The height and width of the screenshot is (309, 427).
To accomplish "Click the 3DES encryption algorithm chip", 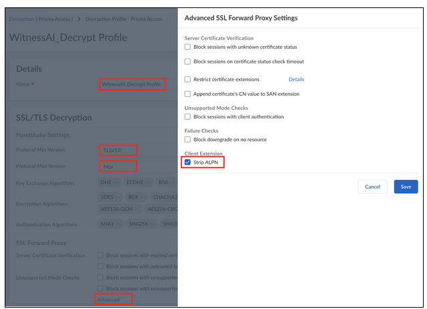I will (x=110, y=197).
